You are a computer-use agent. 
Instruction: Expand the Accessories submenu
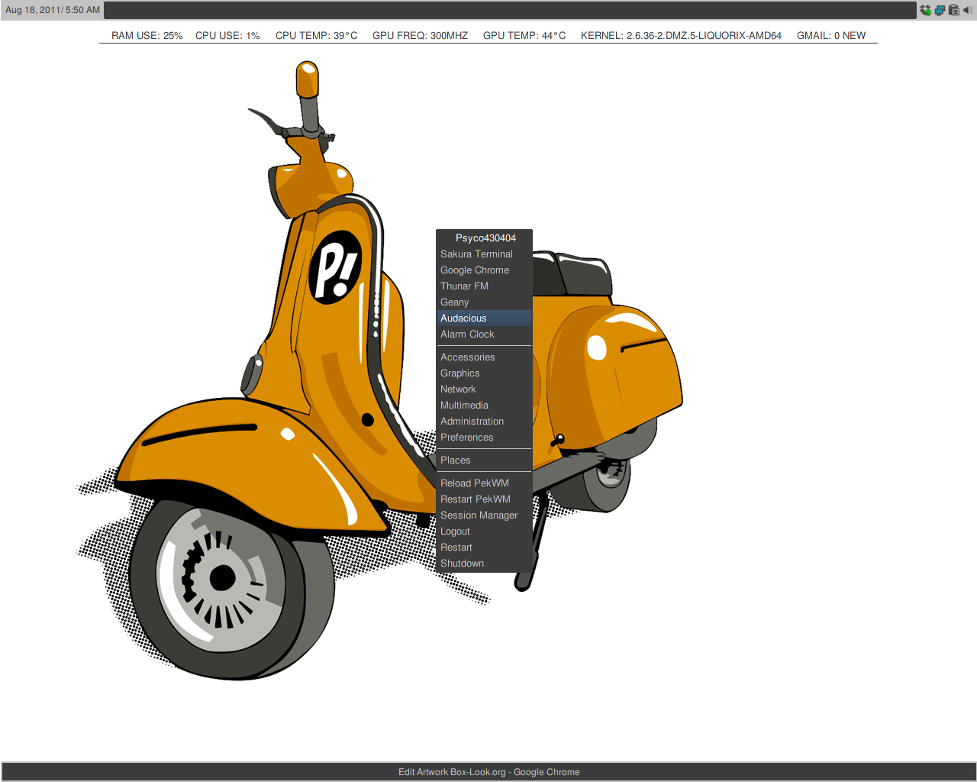point(484,357)
